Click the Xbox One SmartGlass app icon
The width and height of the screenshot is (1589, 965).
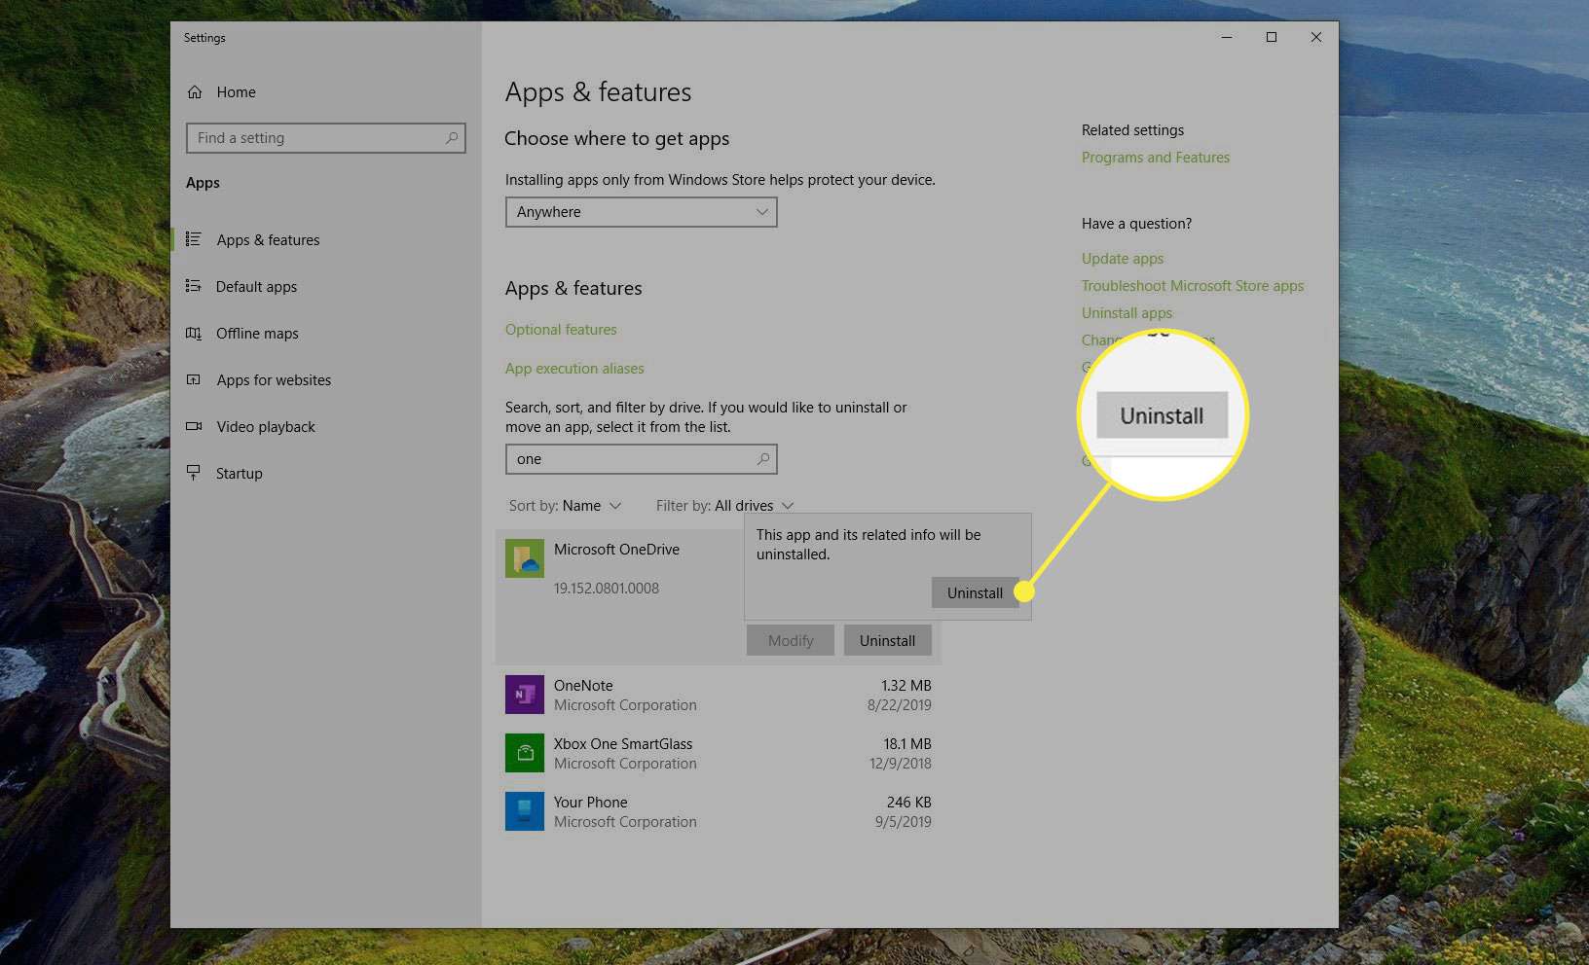pyautogui.click(x=525, y=753)
